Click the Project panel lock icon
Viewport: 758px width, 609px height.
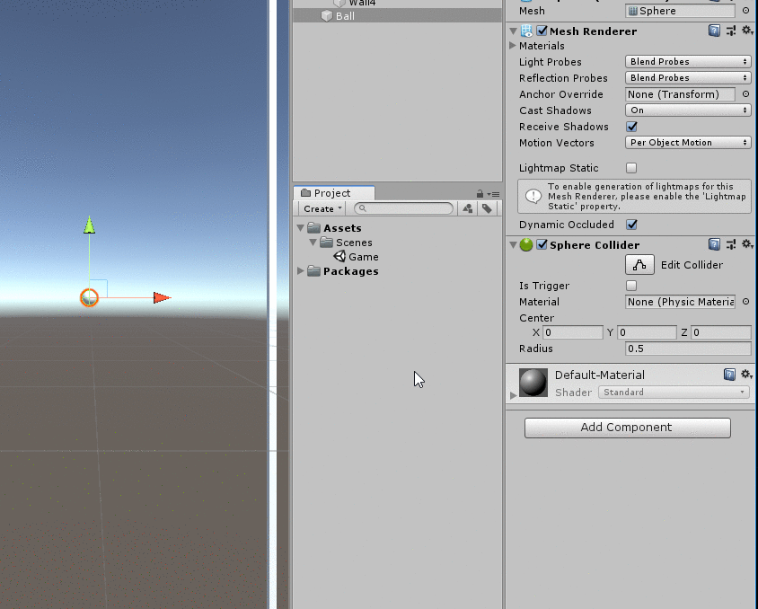[x=480, y=193]
